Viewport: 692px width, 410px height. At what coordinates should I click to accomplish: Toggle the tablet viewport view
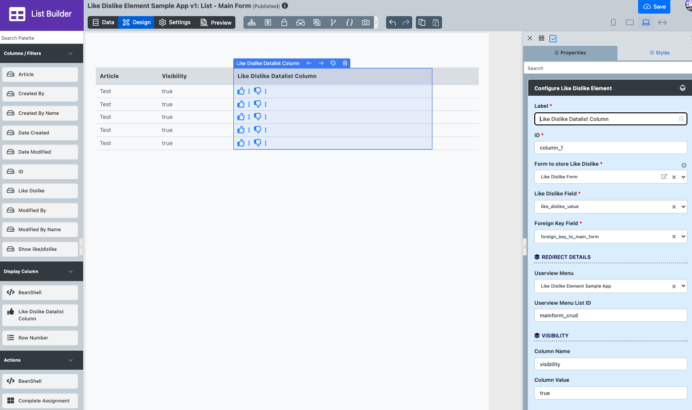click(x=630, y=23)
